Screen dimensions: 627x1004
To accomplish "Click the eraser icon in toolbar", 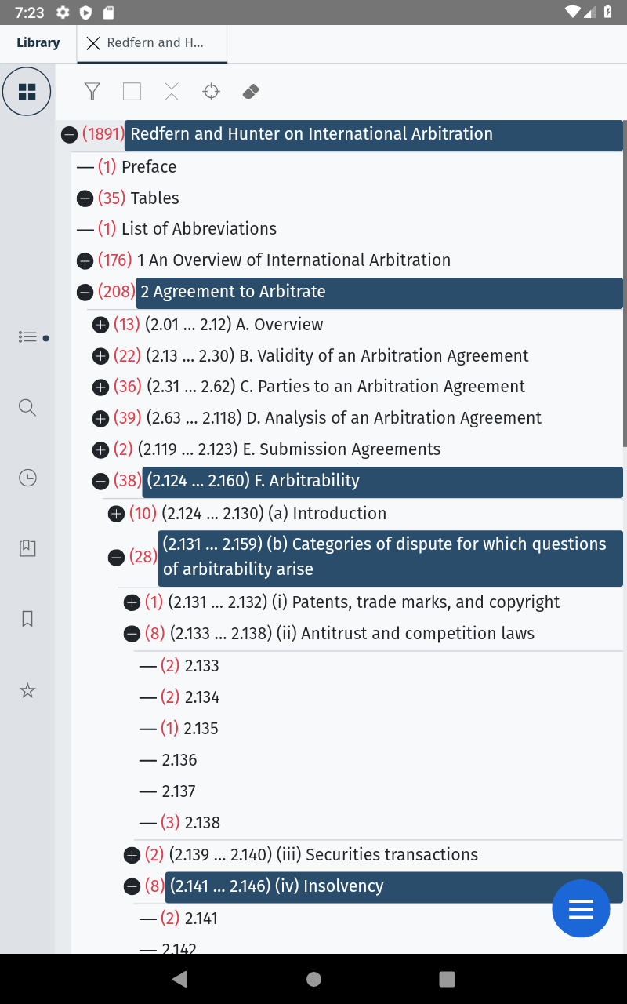I will 251,92.
